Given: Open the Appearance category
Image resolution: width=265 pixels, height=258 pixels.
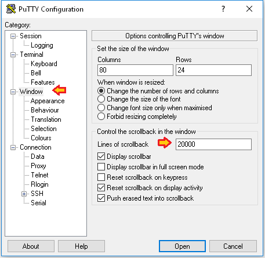Looking at the screenshot, I should click(48, 101).
